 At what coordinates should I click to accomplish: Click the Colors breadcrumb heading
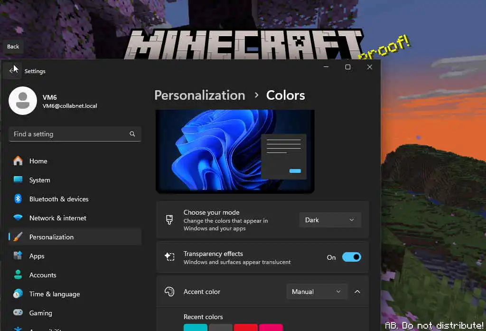point(285,95)
